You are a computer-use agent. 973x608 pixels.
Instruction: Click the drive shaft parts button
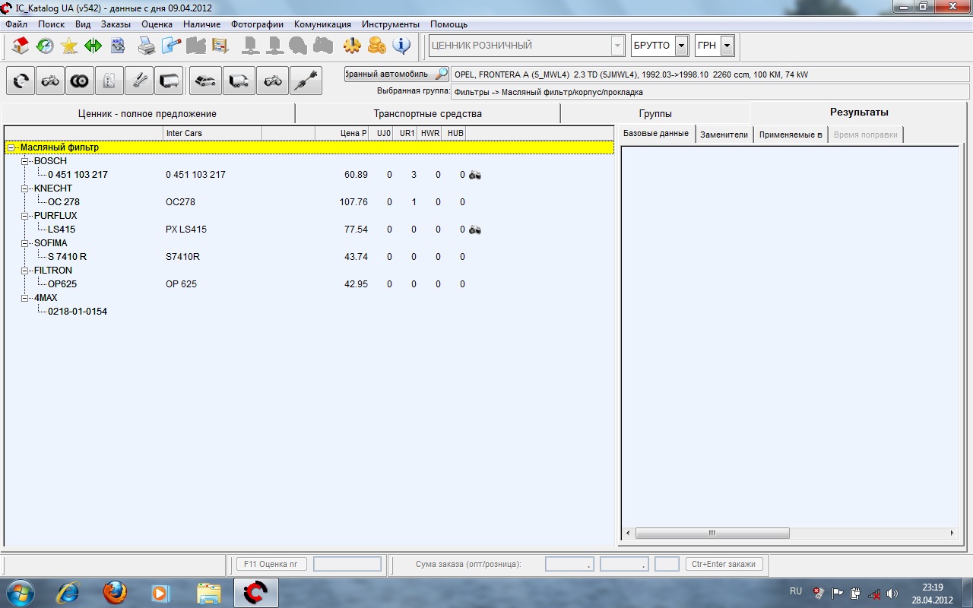pyautogui.click(x=306, y=81)
